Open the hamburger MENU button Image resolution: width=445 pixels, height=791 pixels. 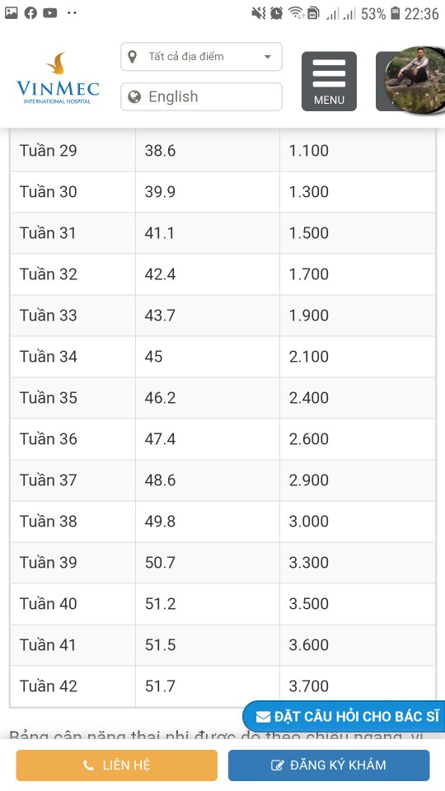[329, 82]
